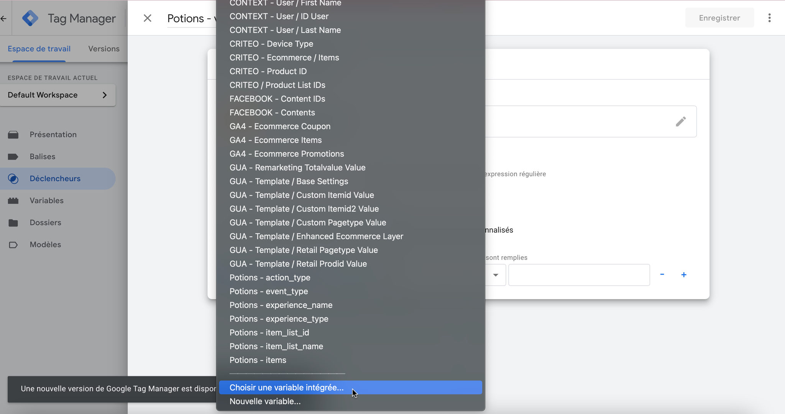The height and width of the screenshot is (414, 785).
Task: Select Default Workspace selector
Action: [58, 95]
